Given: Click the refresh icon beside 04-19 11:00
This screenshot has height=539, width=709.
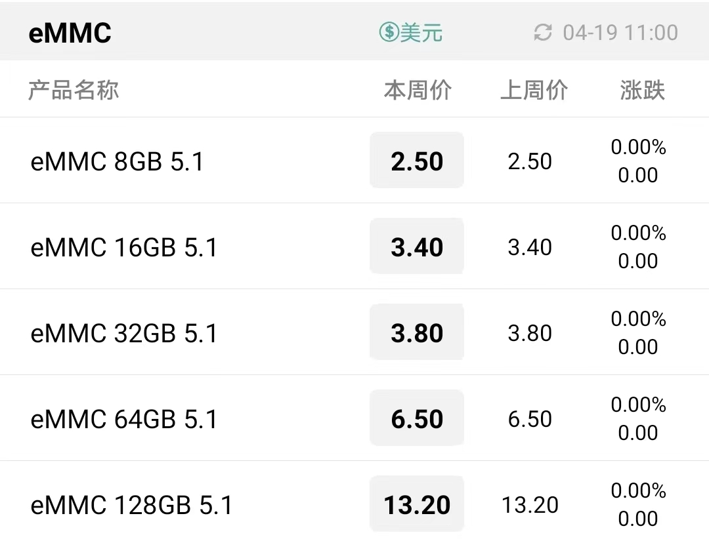Looking at the screenshot, I should (x=543, y=33).
